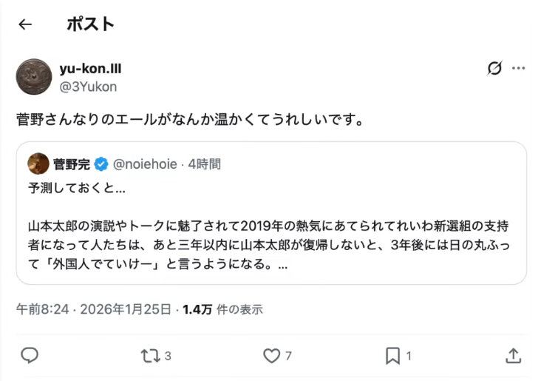The width and height of the screenshot is (541, 381).
Task: Click the repost arrows icon
Action: (x=150, y=356)
